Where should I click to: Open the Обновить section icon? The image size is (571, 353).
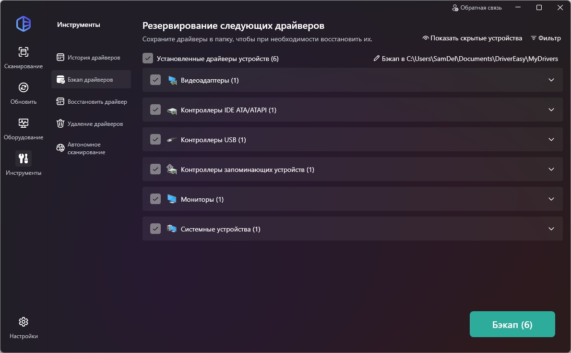coord(24,87)
